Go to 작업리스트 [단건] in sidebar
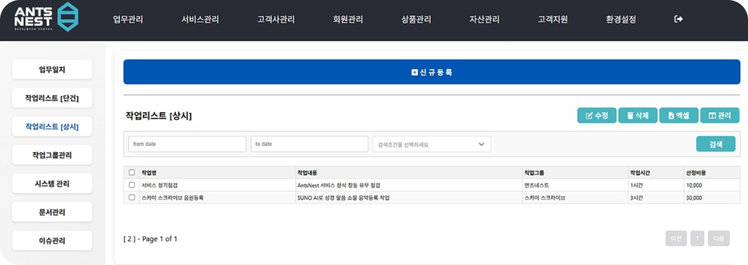Screen dimensions: 748x265 pyautogui.click(x=52, y=98)
